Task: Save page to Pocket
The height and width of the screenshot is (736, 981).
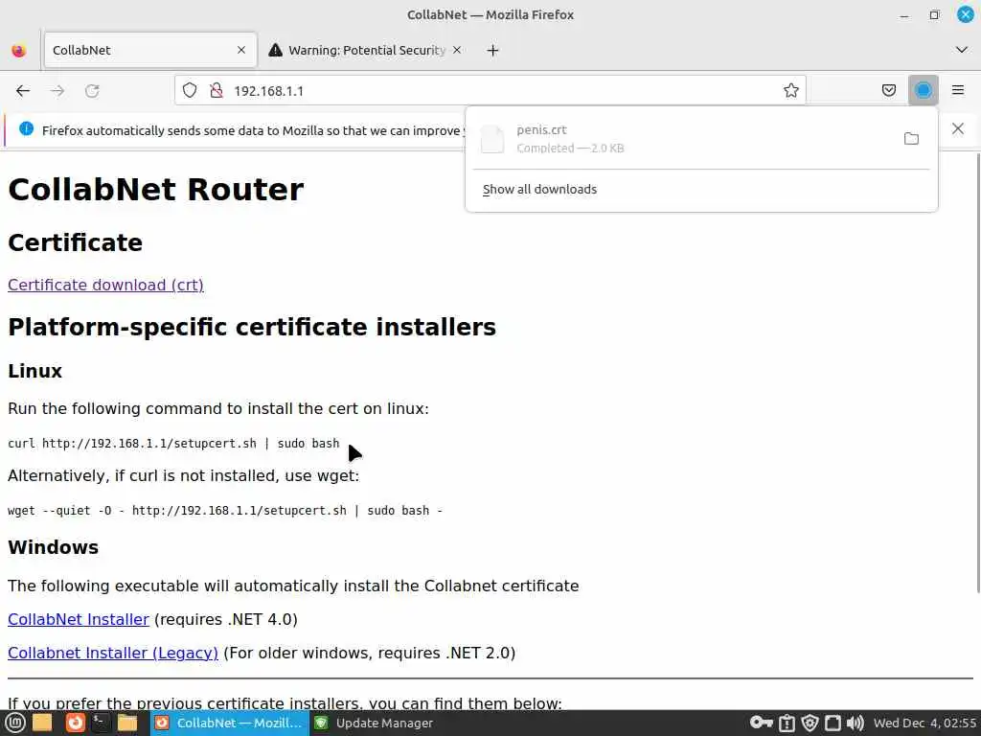Action: [888, 91]
